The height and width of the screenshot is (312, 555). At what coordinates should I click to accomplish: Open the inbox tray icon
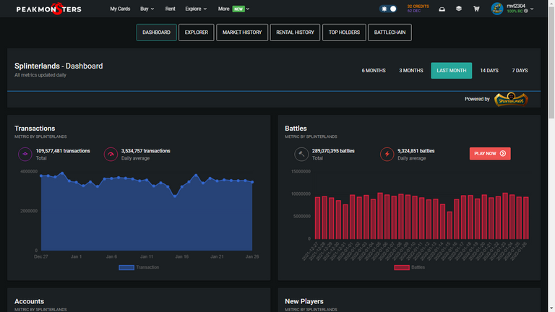(442, 9)
